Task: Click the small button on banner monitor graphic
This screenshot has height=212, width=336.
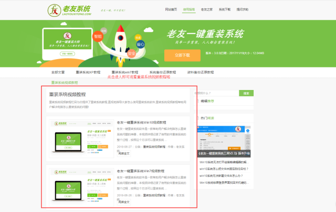Action: [x=67, y=53]
